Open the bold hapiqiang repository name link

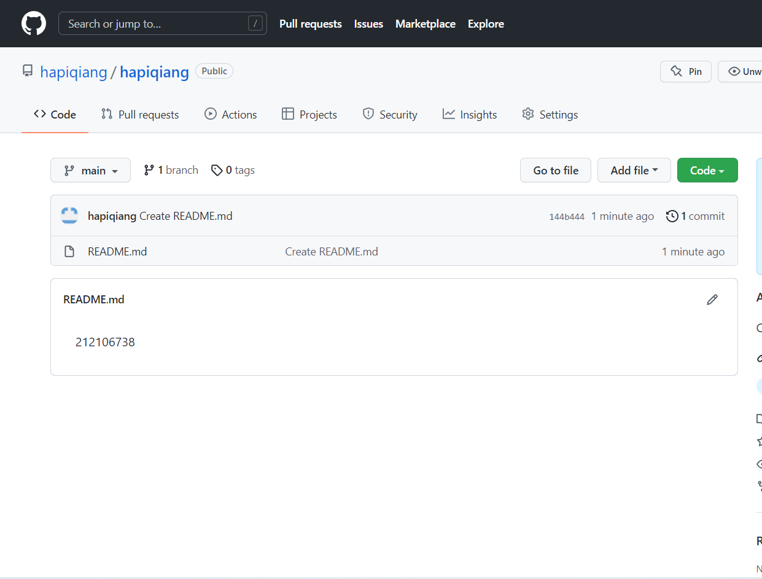[x=155, y=72]
